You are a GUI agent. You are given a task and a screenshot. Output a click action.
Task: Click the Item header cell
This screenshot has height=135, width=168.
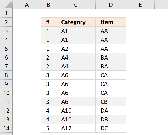pos(111,22)
